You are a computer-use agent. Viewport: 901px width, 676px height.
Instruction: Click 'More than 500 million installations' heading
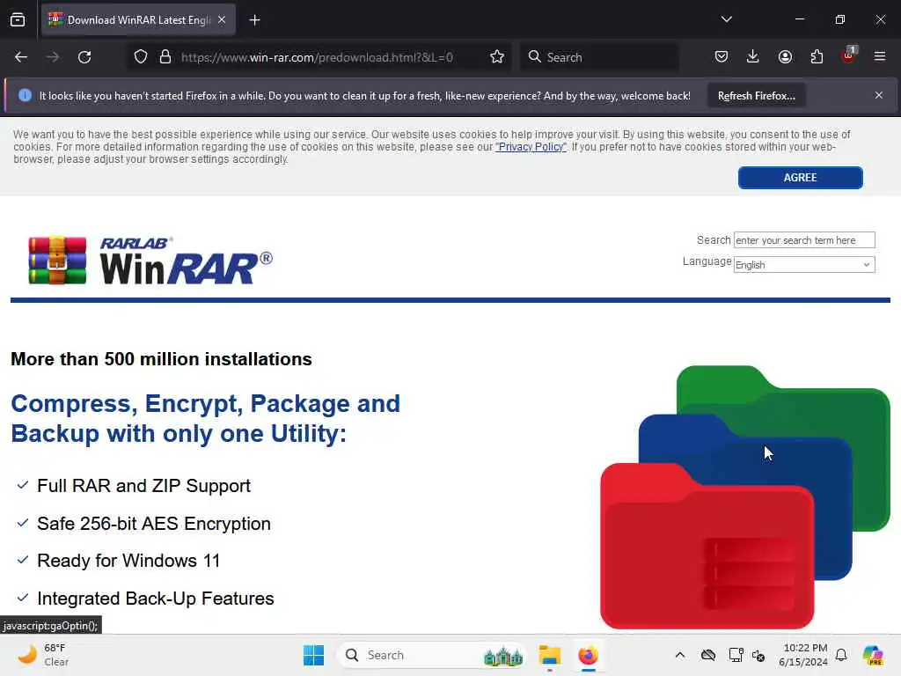click(162, 359)
